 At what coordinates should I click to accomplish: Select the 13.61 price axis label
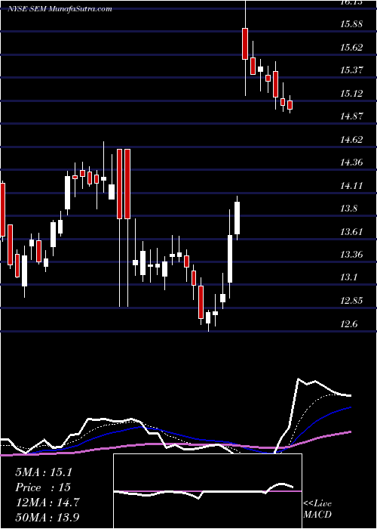coord(351,231)
